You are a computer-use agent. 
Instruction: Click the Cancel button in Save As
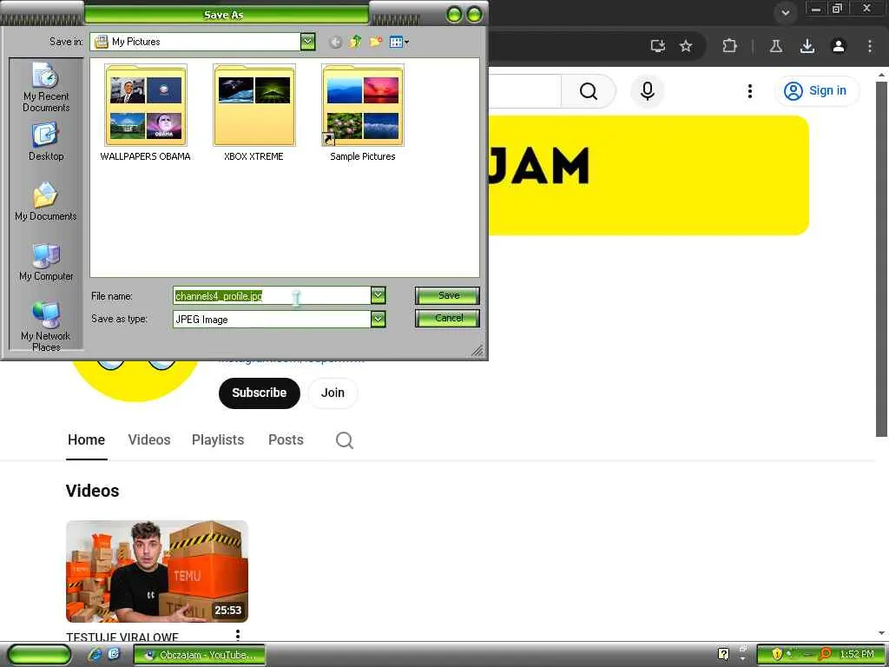(x=447, y=318)
